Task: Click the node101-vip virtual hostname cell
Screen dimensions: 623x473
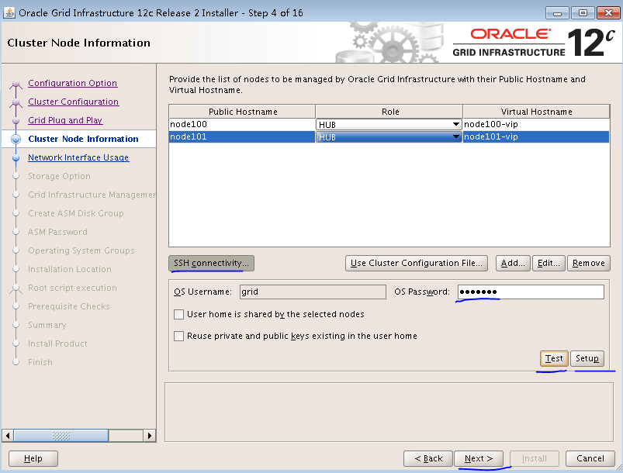Action: pos(536,137)
